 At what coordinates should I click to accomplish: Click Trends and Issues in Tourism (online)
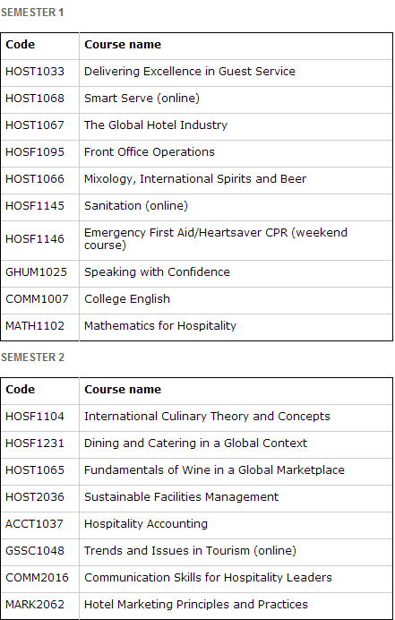[190, 551]
